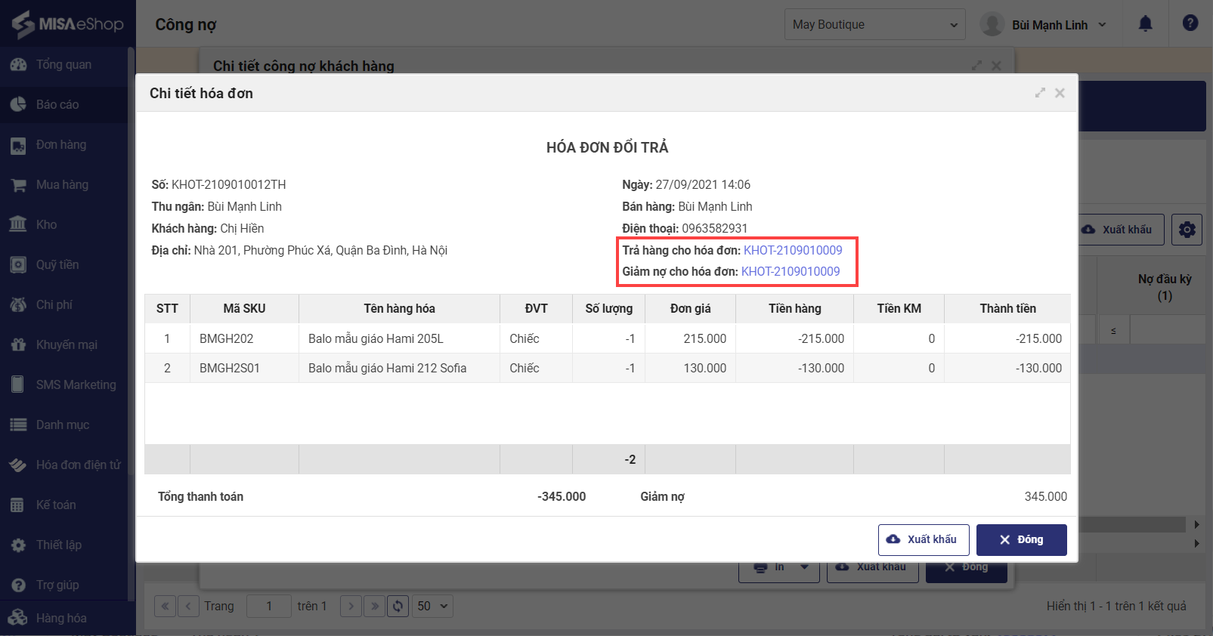Click the Đóng button in invoice dialog
The image size is (1213, 636).
[x=1022, y=539]
